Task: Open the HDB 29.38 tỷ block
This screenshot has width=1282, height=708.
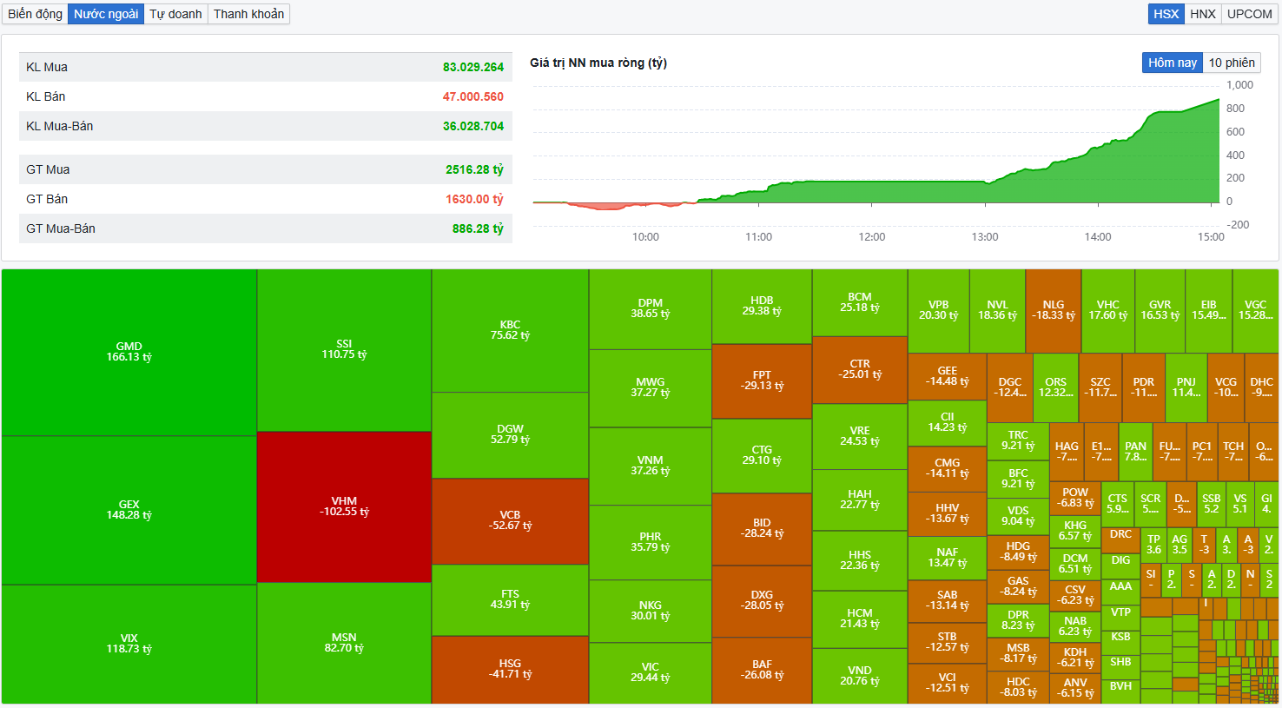Action: pos(762,306)
